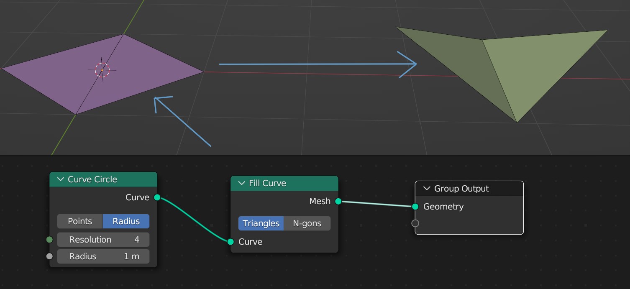Viewport: 630px width, 289px height.
Task: Click the Curve output label on Curve Circle
Action: tap(137, 197)
